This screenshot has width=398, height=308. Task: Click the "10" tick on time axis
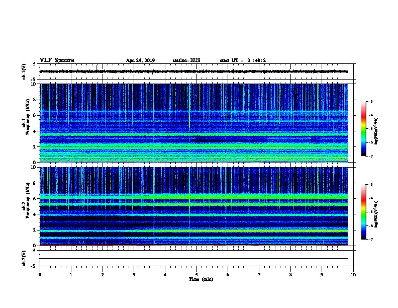(x=353, y=274)
